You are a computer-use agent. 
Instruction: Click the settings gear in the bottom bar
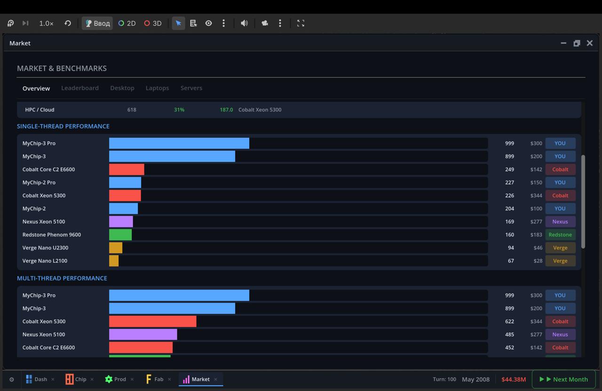point(12,379)
